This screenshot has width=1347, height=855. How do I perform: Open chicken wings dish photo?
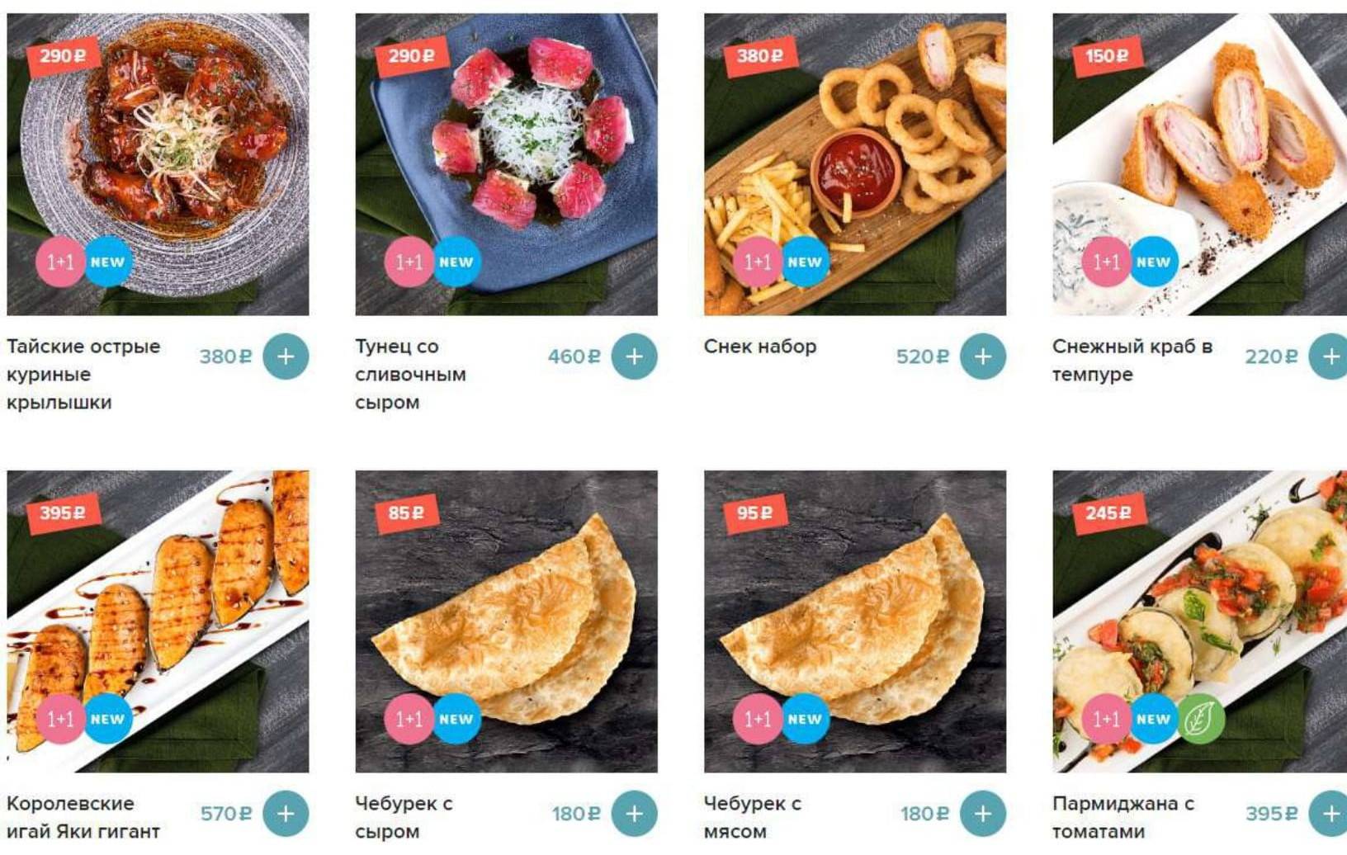158,164
